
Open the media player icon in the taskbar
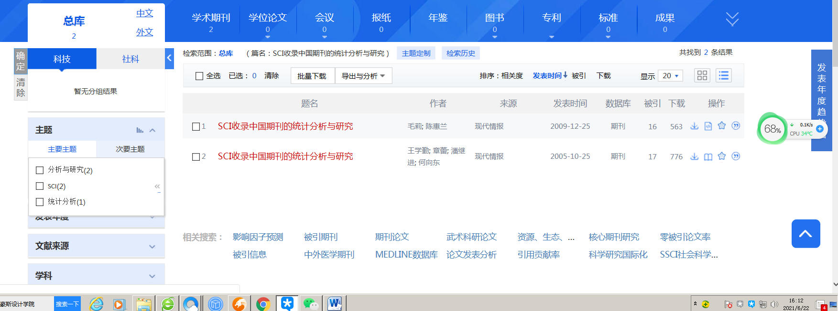click(x=120, y=304)
